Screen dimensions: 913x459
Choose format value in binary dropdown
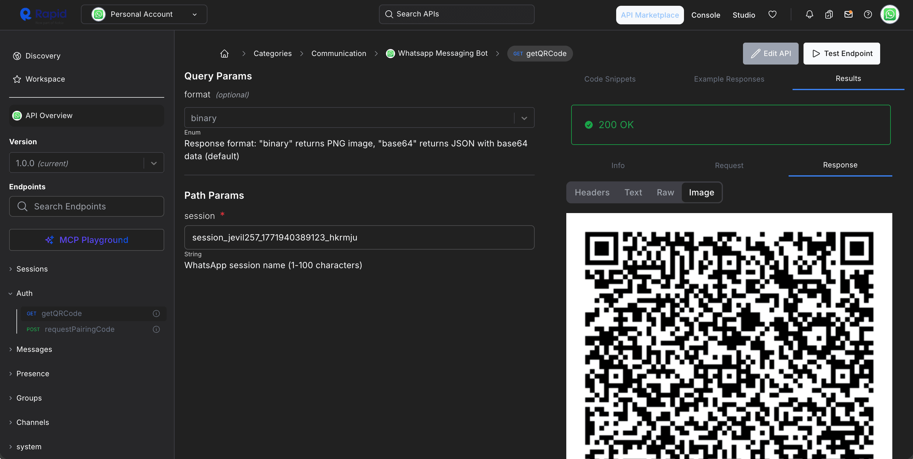tap(524, 117)
